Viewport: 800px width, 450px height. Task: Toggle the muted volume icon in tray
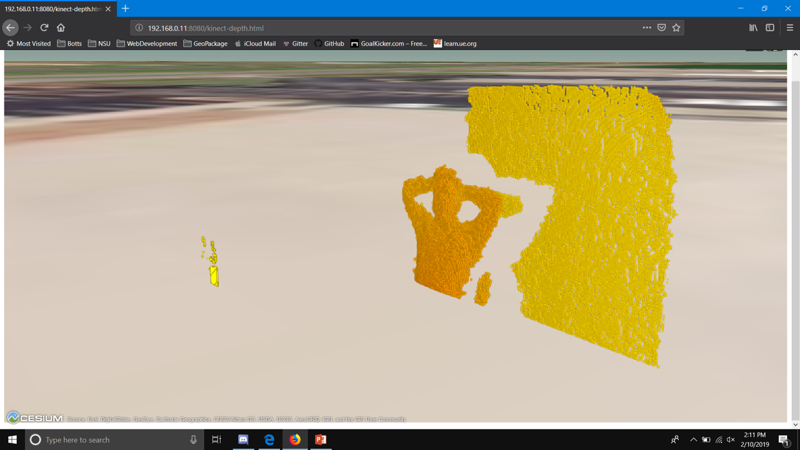pos(731,440)
